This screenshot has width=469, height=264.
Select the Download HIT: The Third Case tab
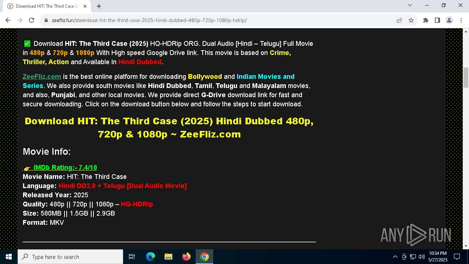(x=47, y=6)
